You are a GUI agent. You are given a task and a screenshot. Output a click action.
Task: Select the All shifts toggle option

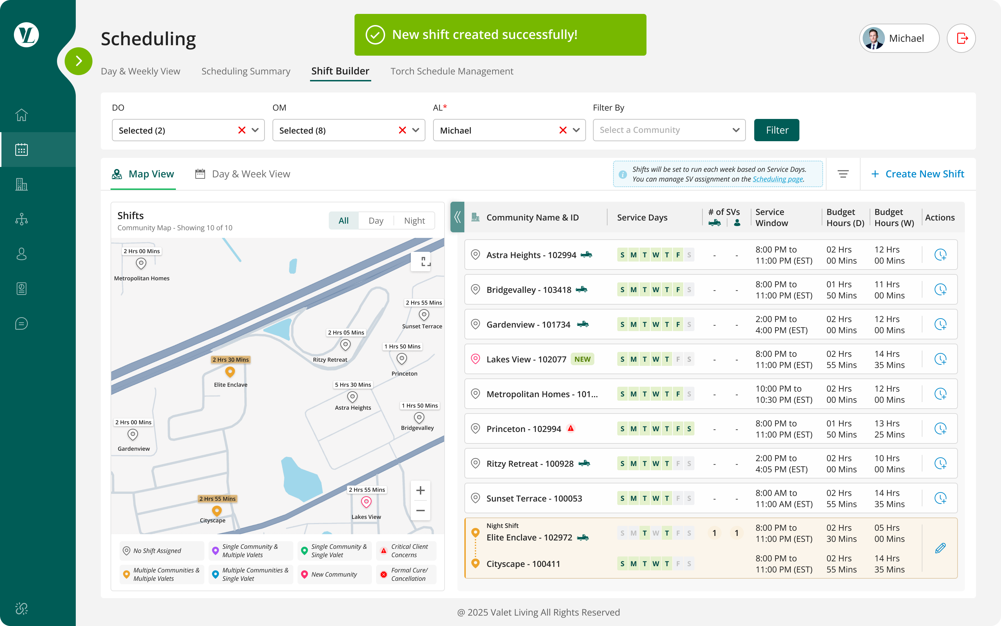(343, 221)
